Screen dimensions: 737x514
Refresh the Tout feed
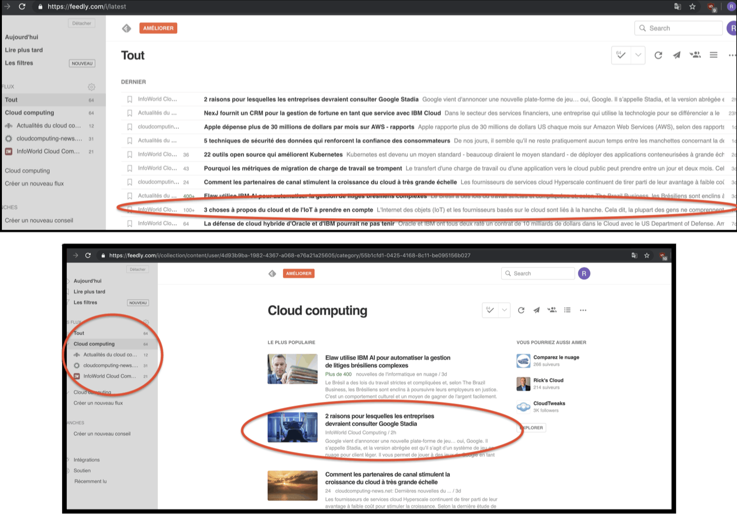(658, 55)
